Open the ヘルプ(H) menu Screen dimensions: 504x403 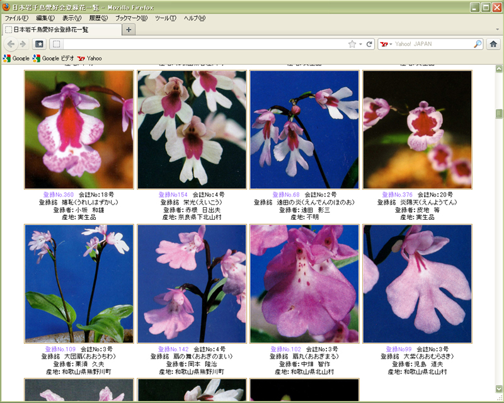coord(195,18)
